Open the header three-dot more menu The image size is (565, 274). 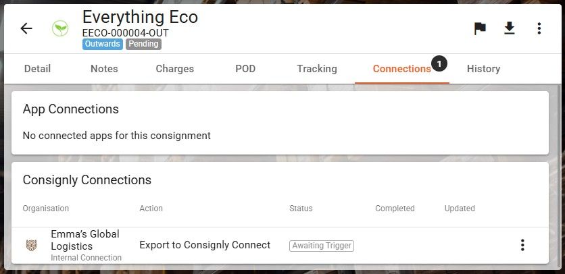point(539,28)
